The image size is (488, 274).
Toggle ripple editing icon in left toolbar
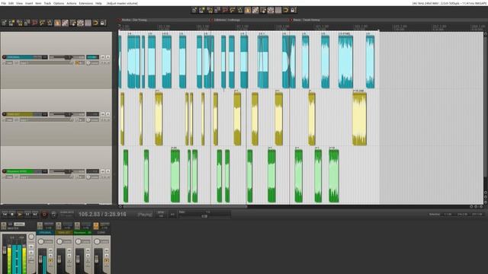click(x=73, y=23)
